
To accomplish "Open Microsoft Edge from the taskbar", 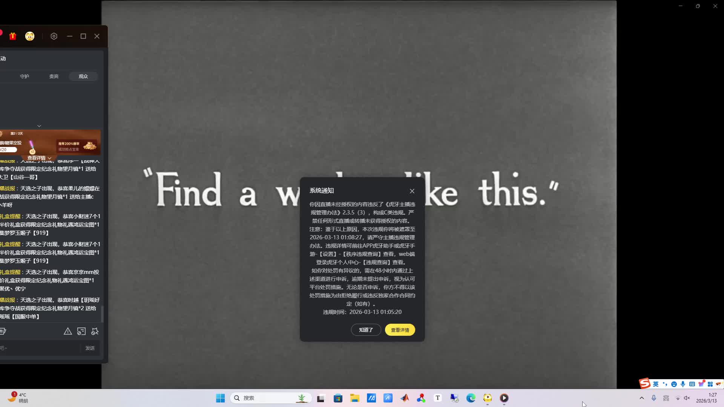I will pos(471,398).
